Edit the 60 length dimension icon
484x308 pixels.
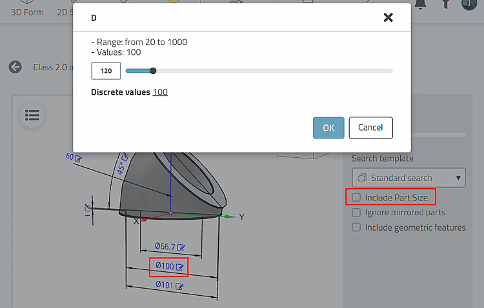(78, 159)
